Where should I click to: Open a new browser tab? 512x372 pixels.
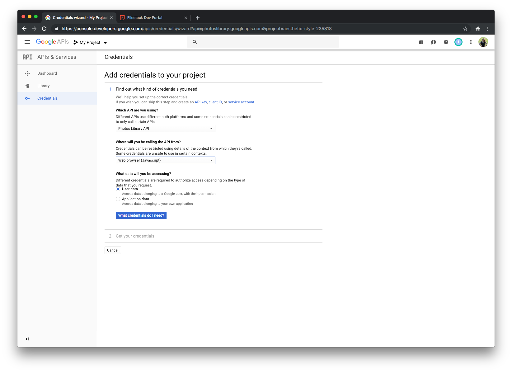tap(198, 18)
